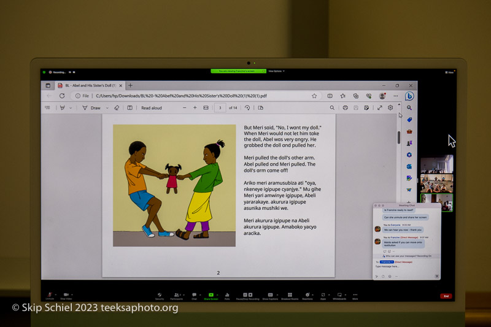
Task: Click the page number field showing 3
Action: click(x=220, y=107)
